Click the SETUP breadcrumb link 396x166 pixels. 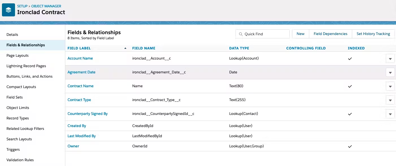[22, 6]
